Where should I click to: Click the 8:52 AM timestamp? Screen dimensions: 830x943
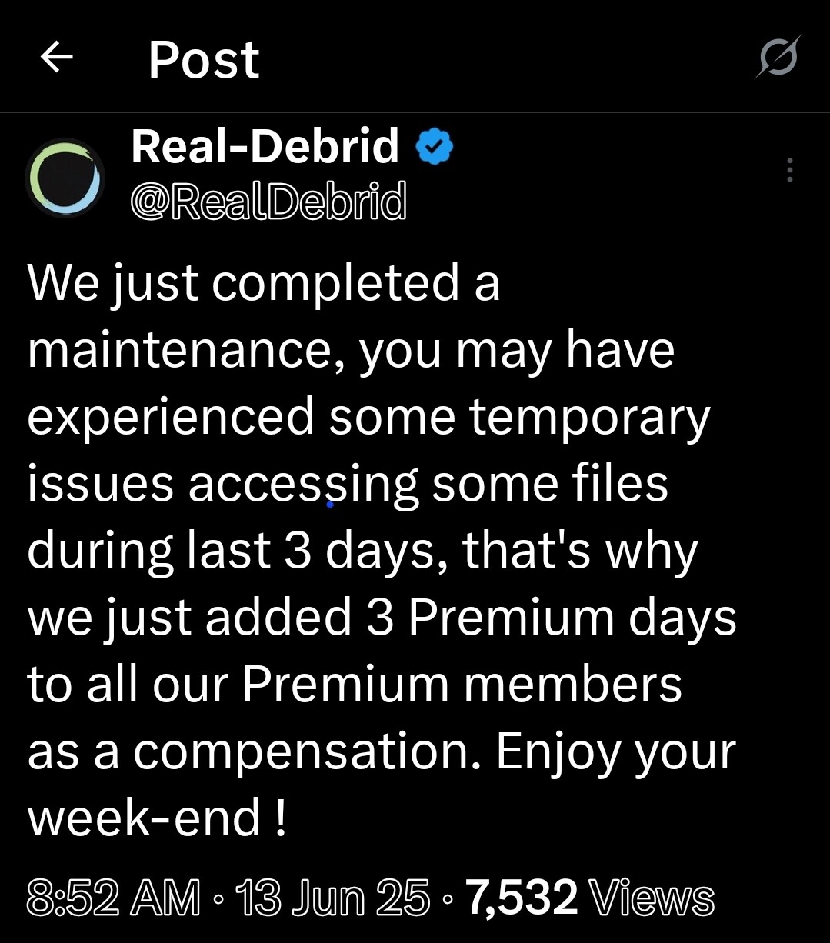tap(114, 898)
